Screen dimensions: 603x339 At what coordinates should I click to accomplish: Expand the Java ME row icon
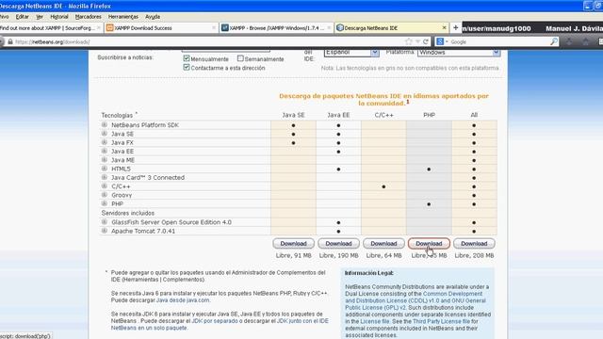(105, 160)
